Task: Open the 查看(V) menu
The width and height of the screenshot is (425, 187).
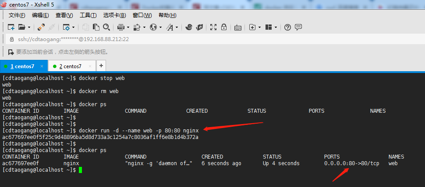Action: point(64,15)
